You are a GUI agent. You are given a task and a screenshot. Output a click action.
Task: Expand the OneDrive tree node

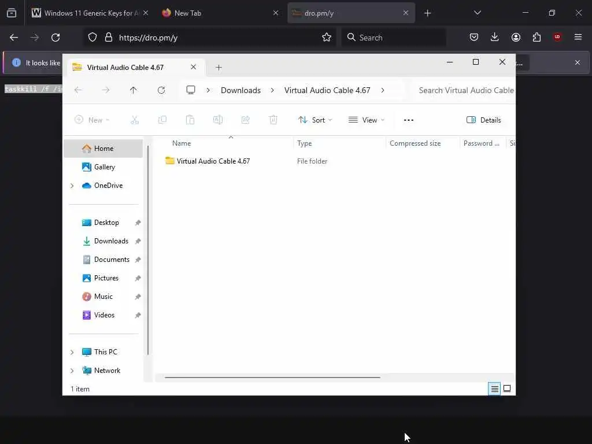(72, 186)
